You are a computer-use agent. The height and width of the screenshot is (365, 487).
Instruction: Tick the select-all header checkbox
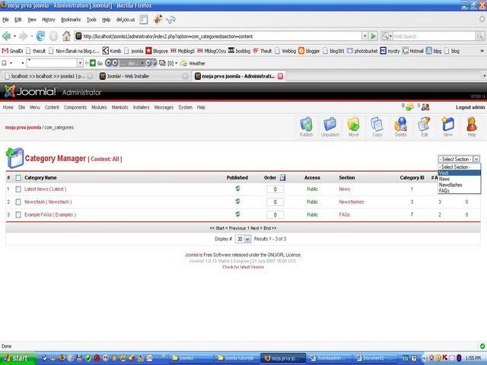pyautogui.click(x=18, y=178)
